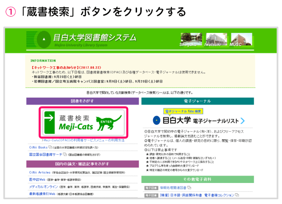Open the 最新看護索引Web link
Image resolution: width=282 pixels, height=204 pixels.
coord(42,194)
